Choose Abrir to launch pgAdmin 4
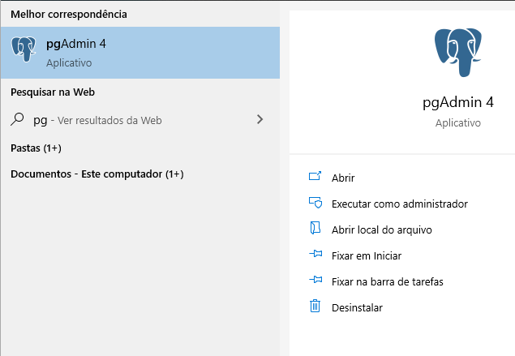 (x=343, y=178)
